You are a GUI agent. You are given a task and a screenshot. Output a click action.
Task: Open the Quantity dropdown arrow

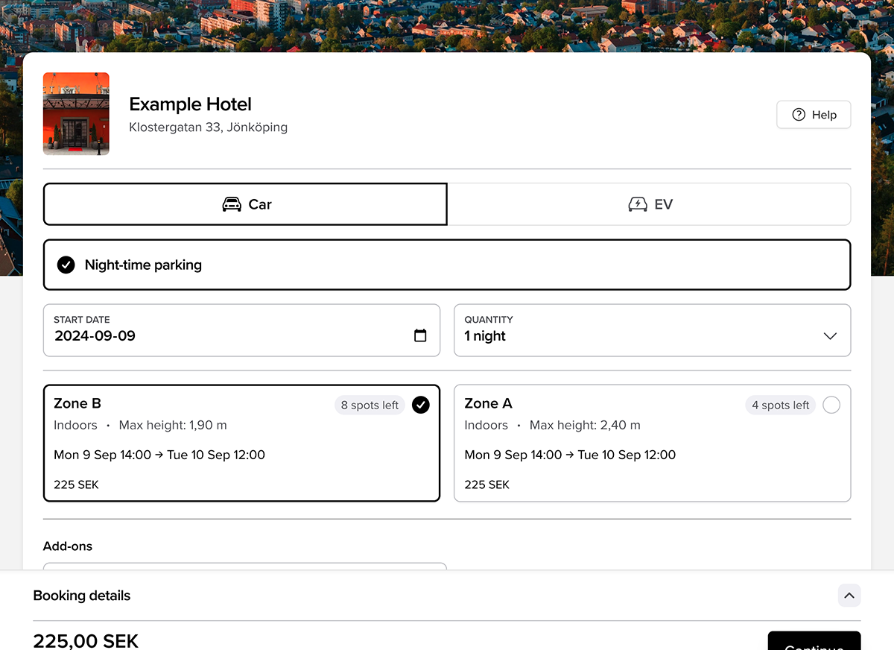pyautogui.click(x=831, y=336)
